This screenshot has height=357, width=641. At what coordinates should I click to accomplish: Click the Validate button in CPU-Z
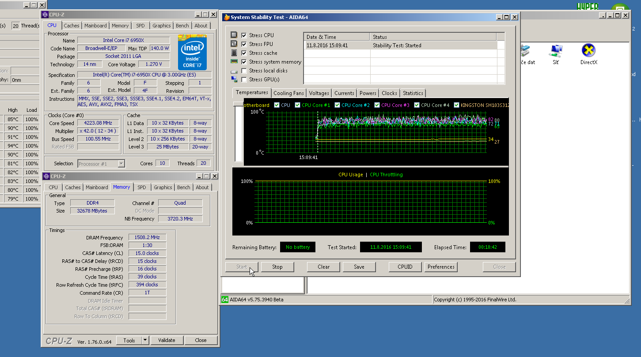[x=167, y=340]
